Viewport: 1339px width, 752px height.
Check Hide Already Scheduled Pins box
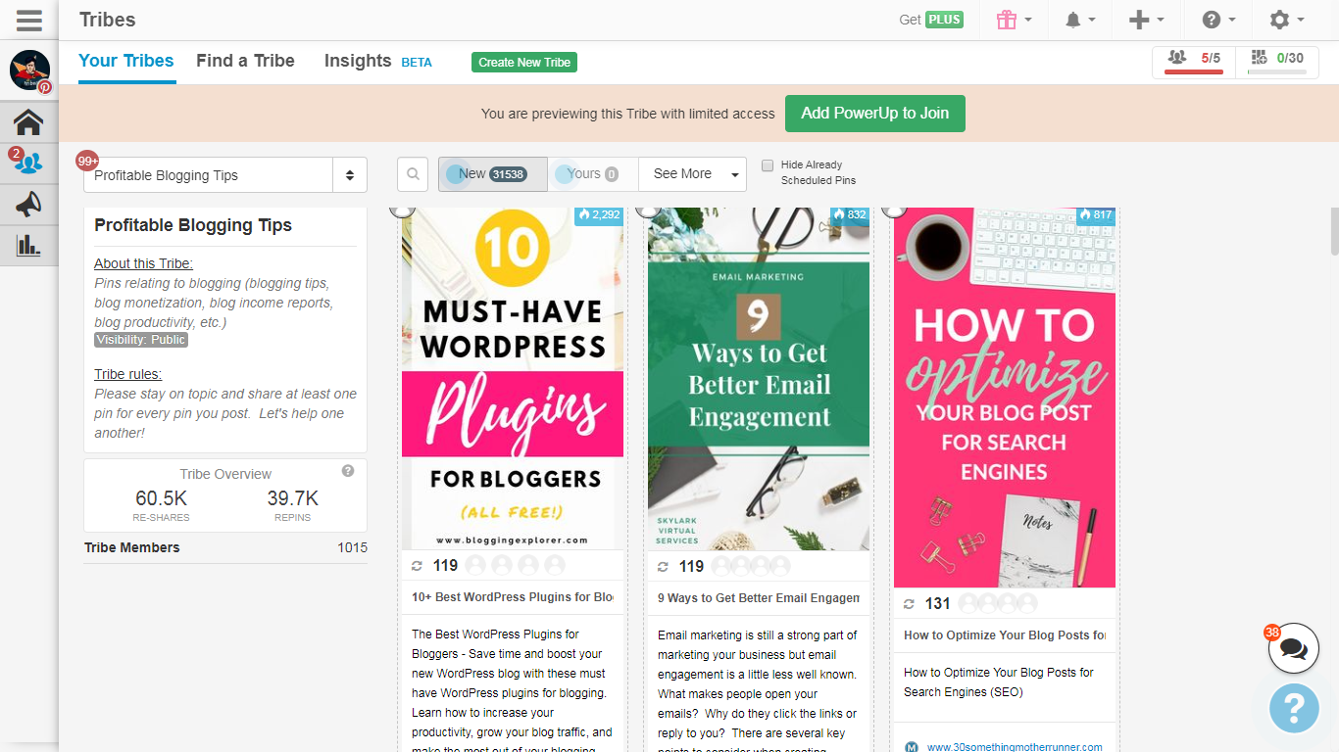pos(768,165)
